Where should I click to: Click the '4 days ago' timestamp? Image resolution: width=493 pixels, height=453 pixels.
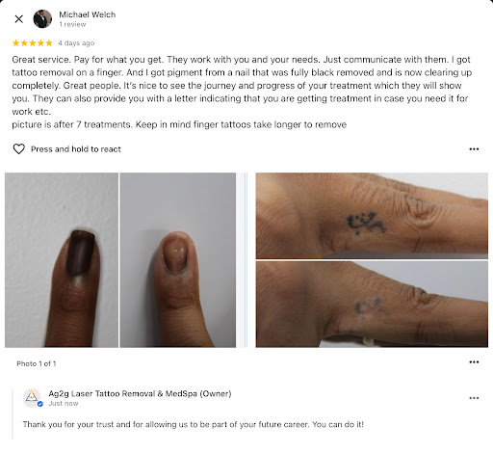tap(76, 43)
